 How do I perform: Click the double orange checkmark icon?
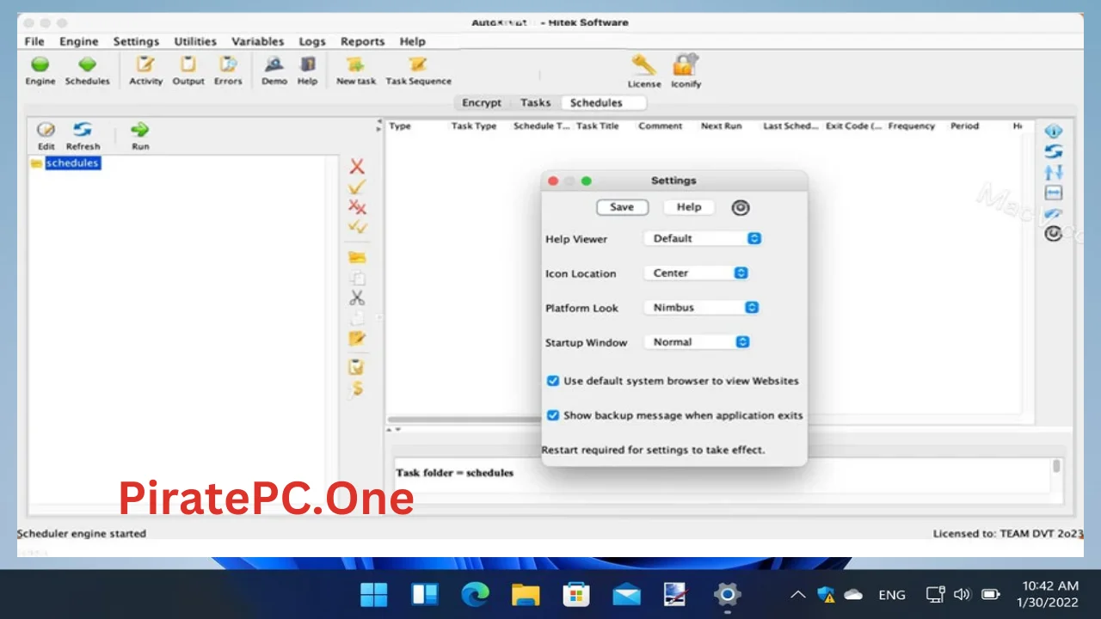click(x=357, y=227)
